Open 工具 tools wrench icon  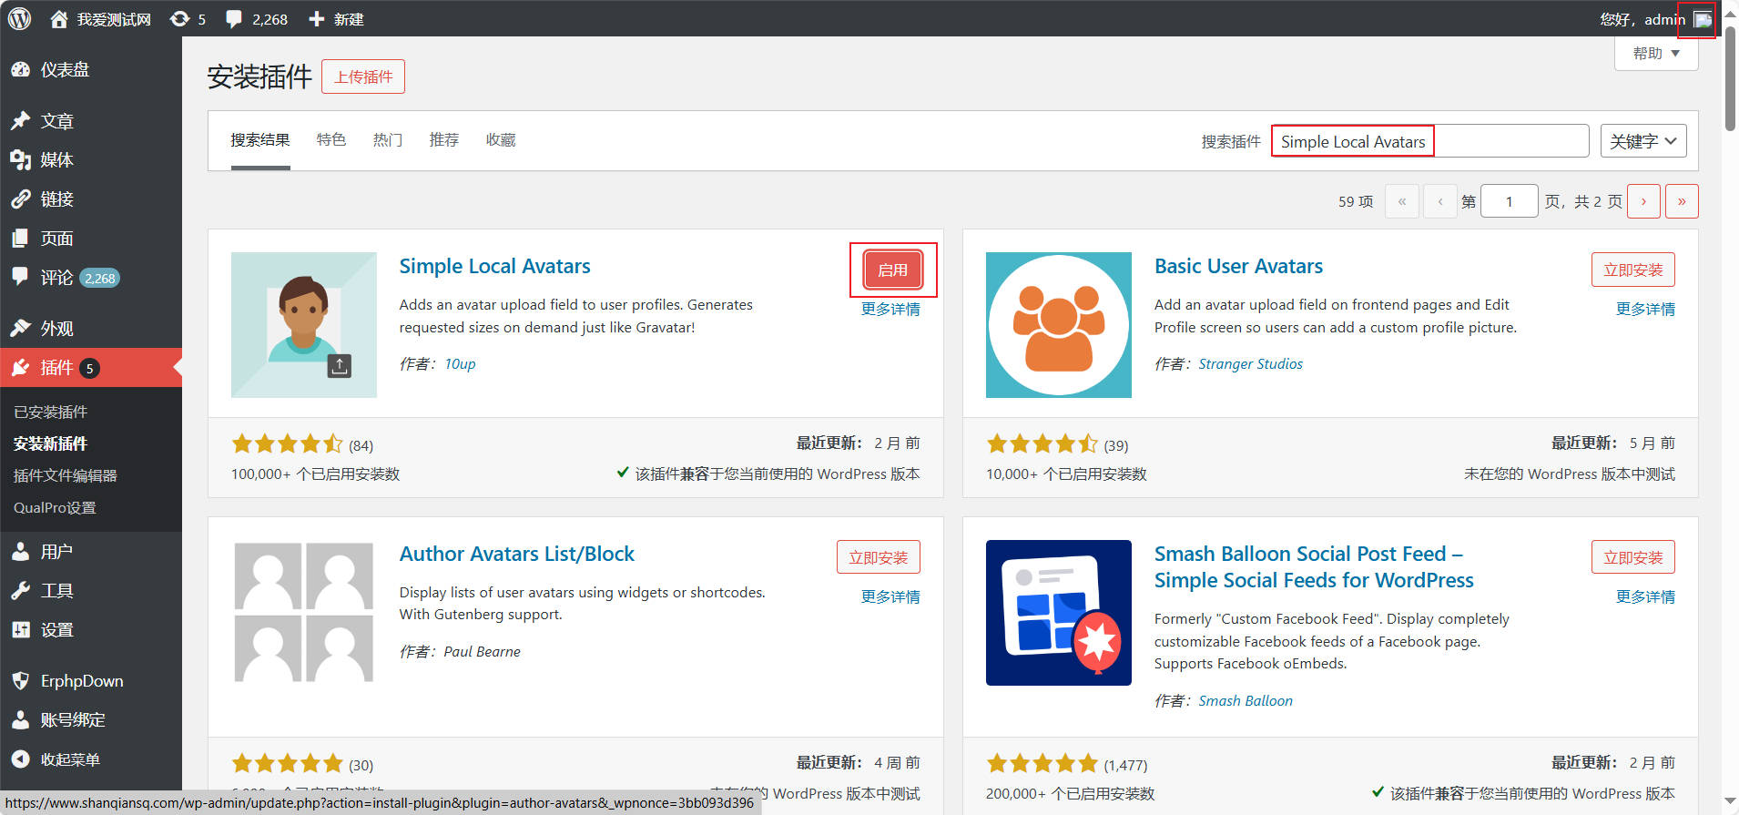[x=20, y=591]
